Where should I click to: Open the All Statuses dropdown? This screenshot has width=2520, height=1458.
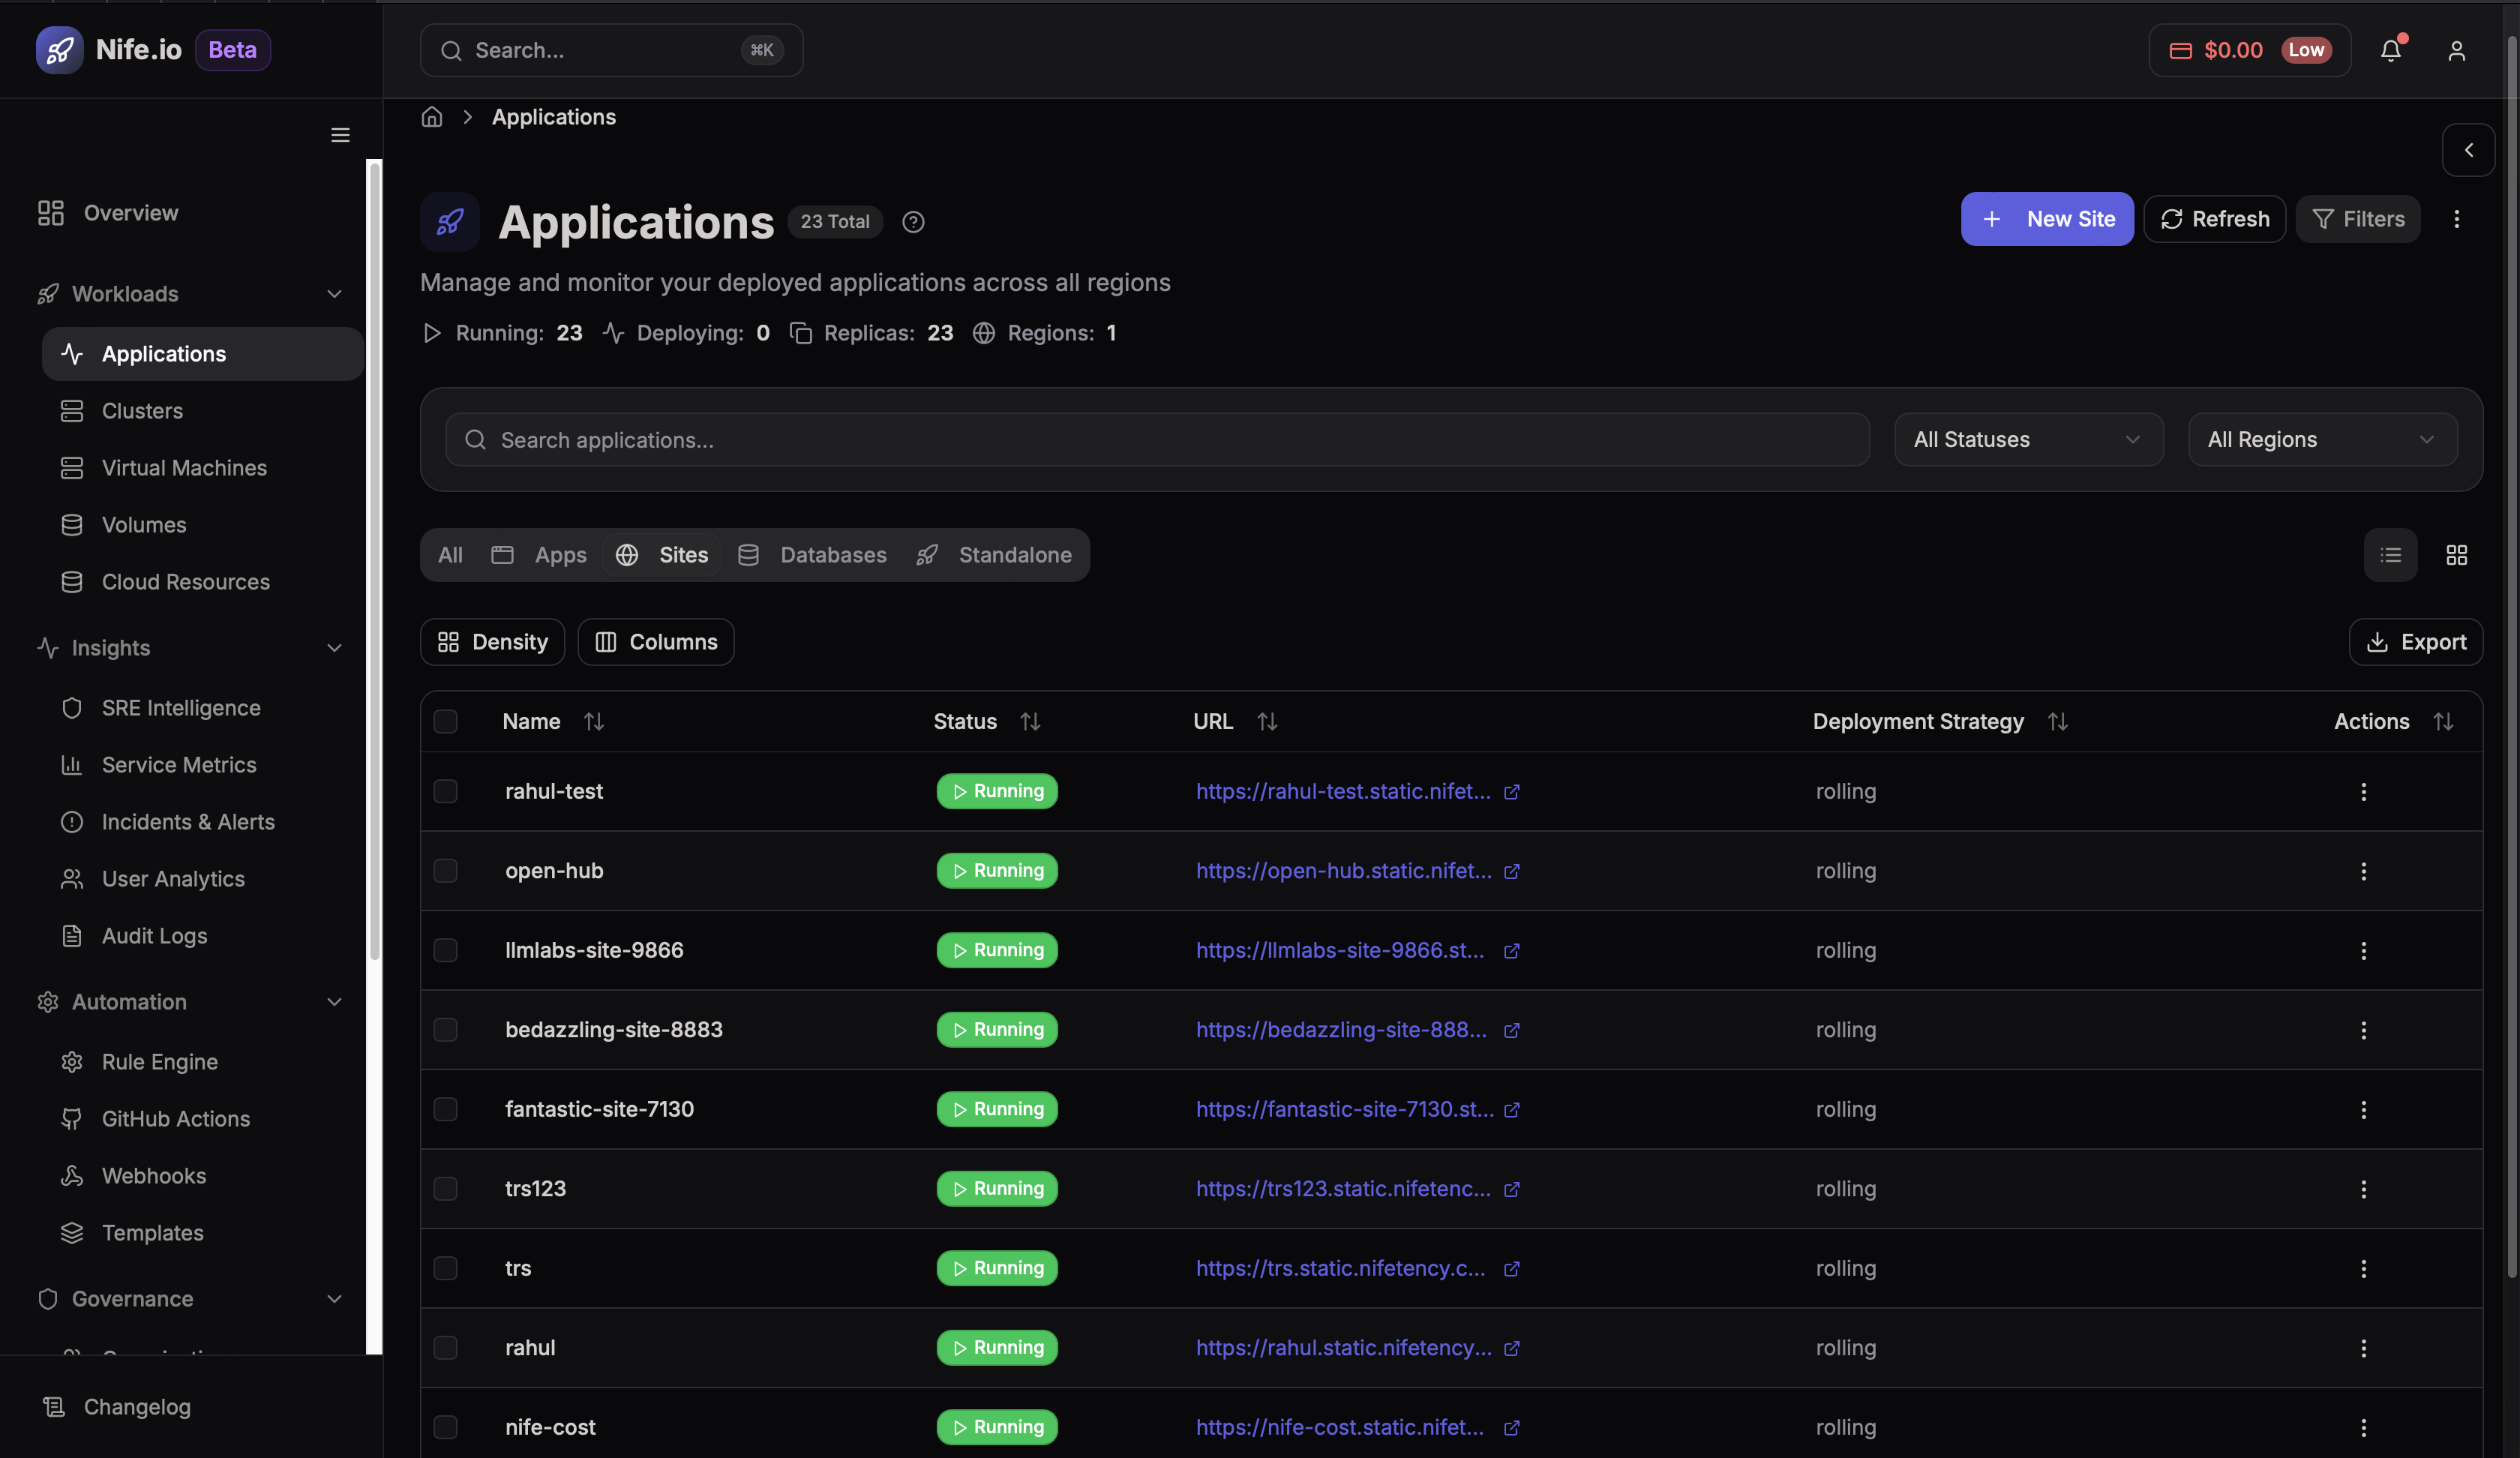click(x=2028, y=439)
